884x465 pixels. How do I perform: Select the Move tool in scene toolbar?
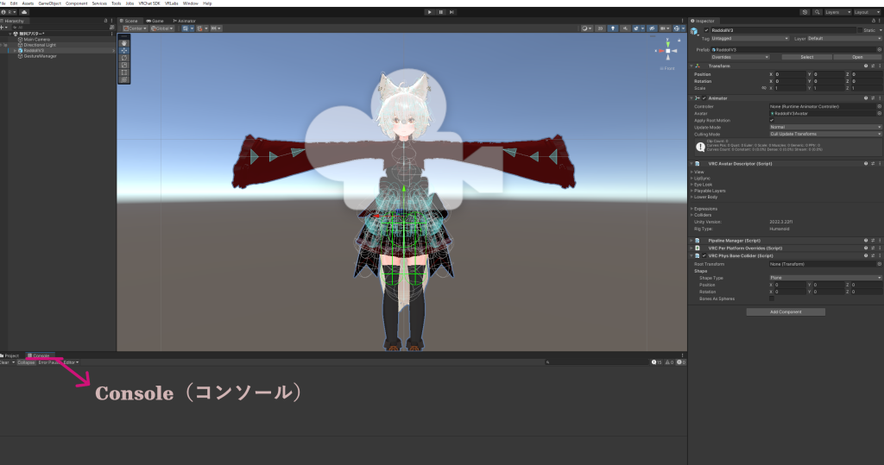point(124,51)
